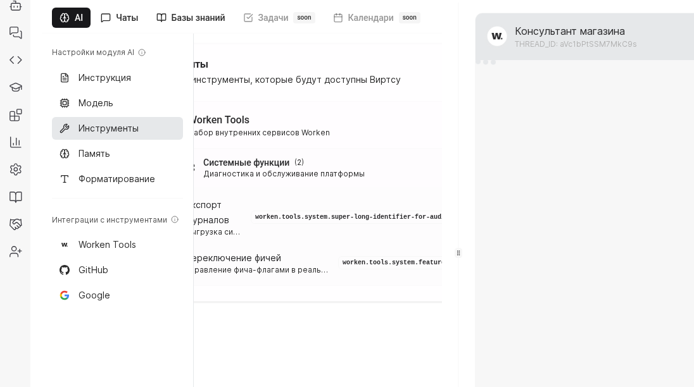Viewport: 694px width, 387px height.
Task: Open the settings gear in left rail
Action: [16, 169]
